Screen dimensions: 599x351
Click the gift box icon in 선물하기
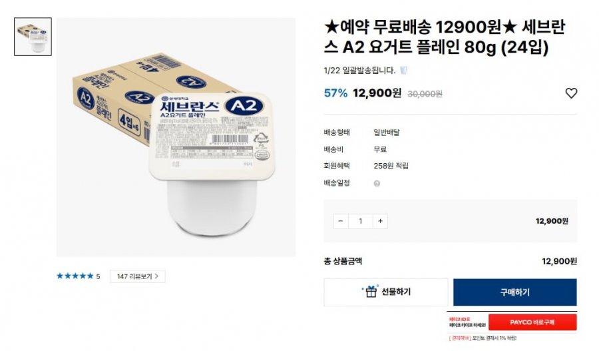pyautogui.click(x=371, y=291)
